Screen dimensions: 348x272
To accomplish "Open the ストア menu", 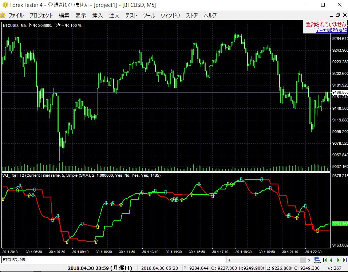I will coord(192,16).
